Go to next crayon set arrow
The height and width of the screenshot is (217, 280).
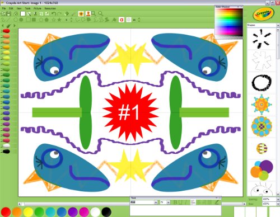point(15,26)
